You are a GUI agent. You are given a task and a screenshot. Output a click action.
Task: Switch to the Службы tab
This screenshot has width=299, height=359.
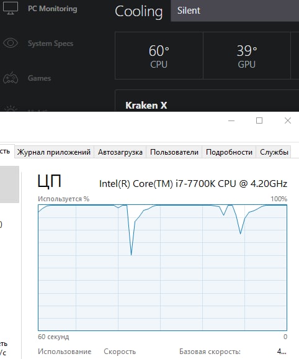coord(274,152)
